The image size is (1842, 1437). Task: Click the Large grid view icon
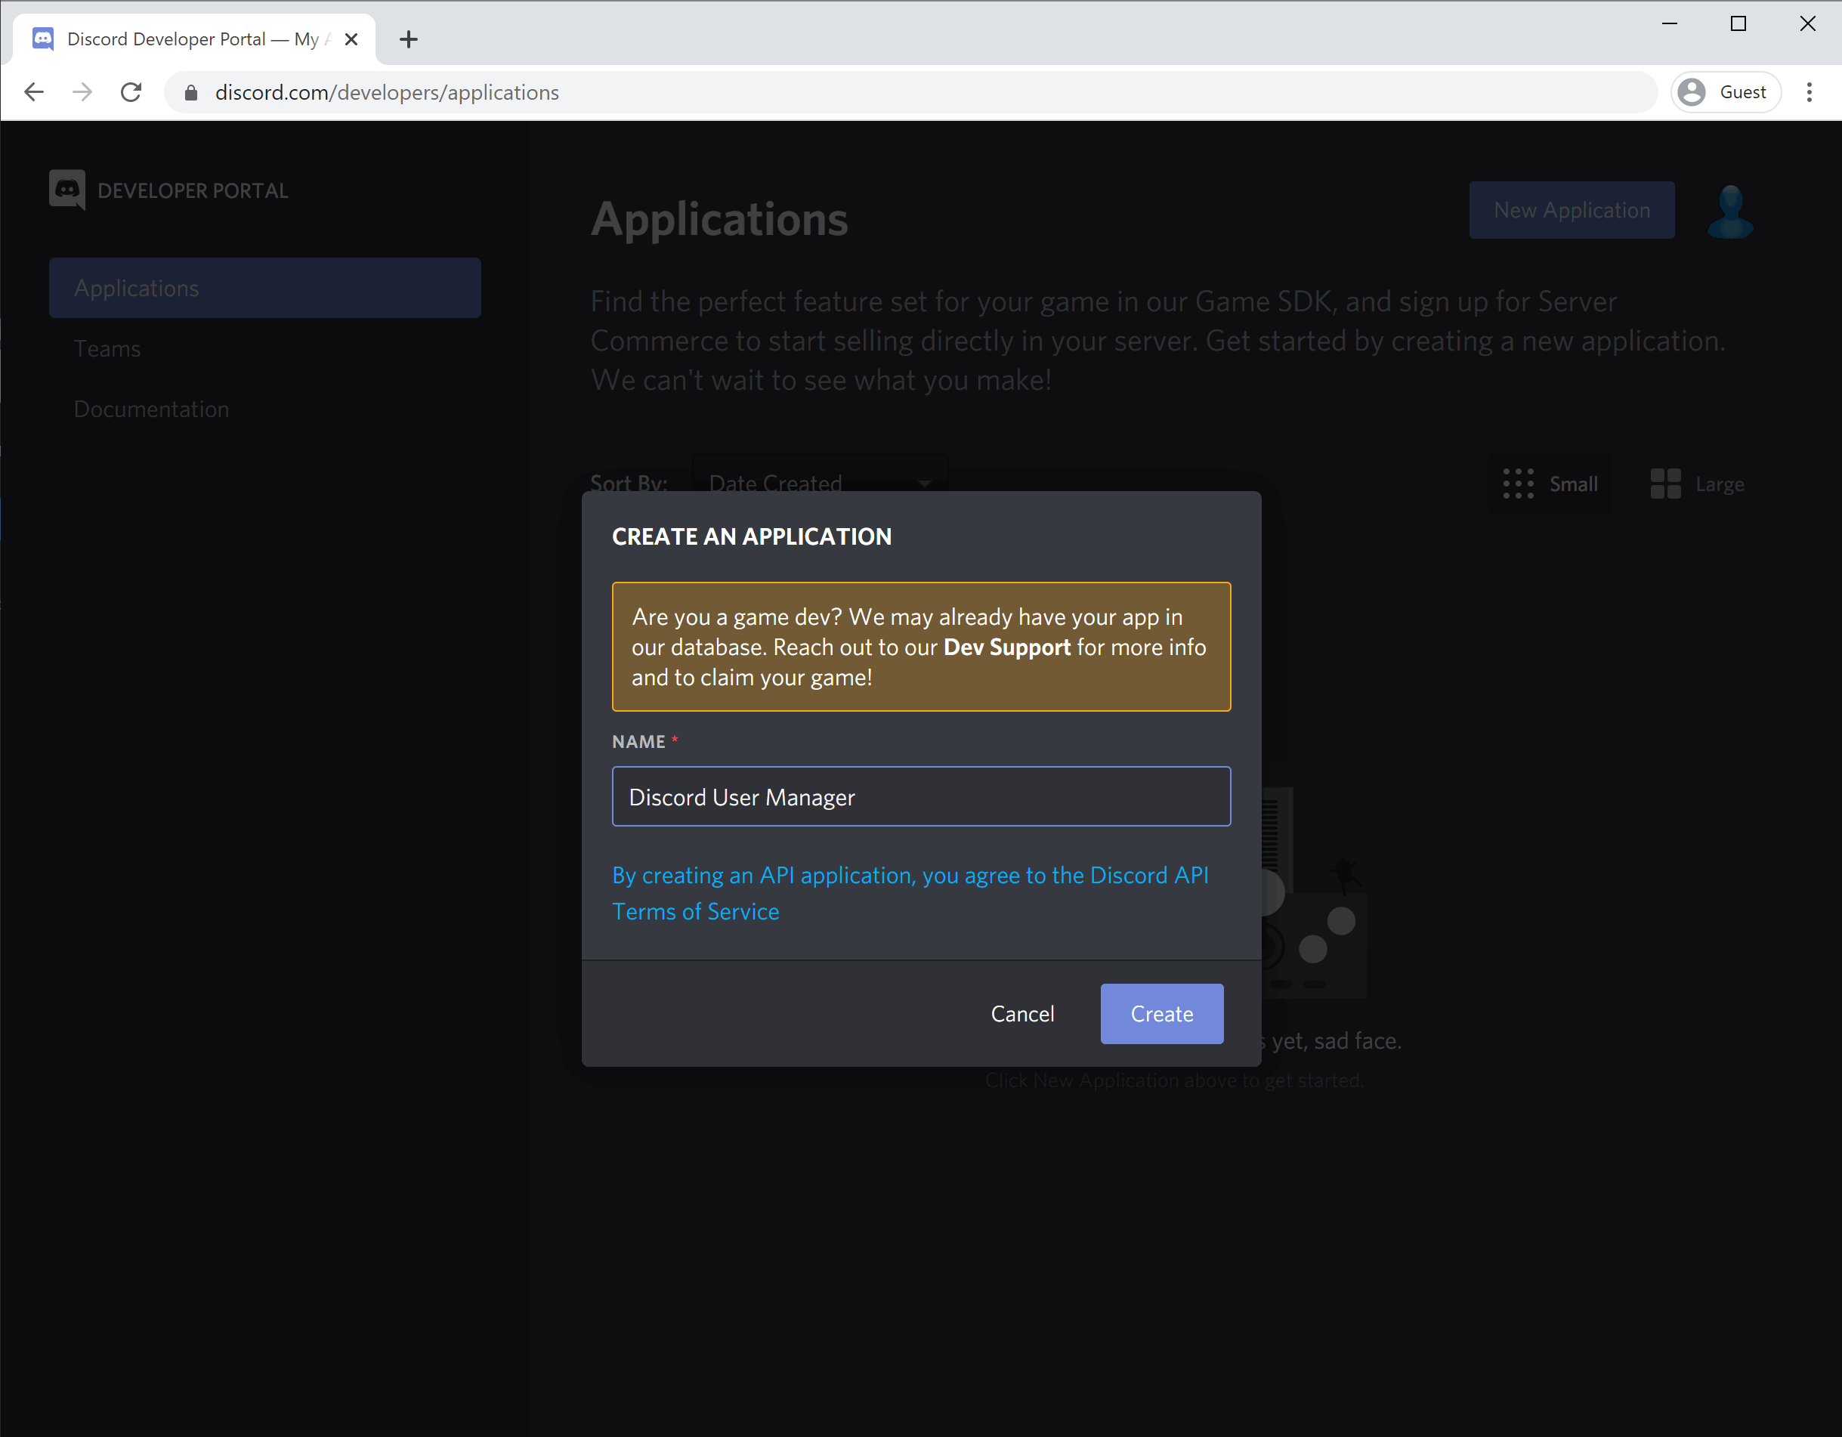[x=1664, y=481]
